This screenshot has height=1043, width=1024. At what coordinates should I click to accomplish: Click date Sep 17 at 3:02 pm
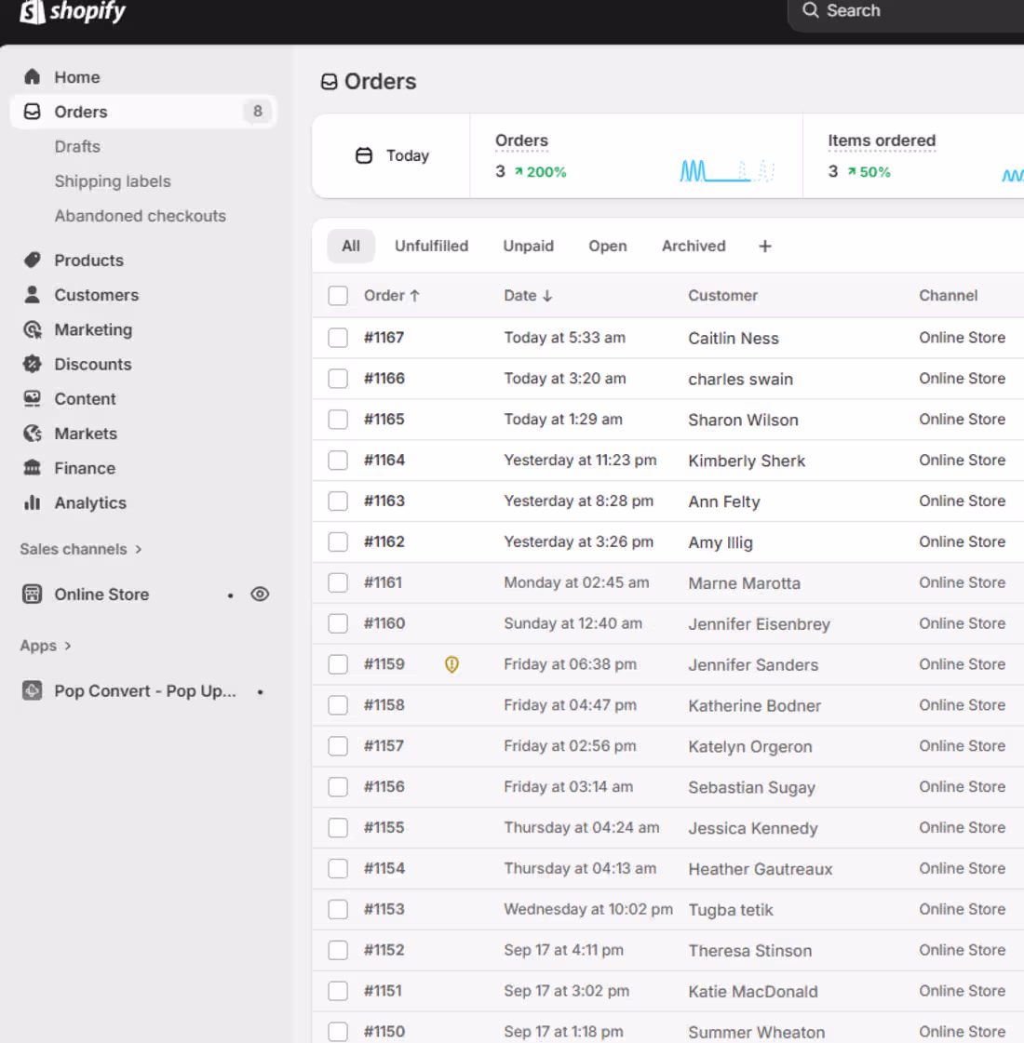(566, 991)
